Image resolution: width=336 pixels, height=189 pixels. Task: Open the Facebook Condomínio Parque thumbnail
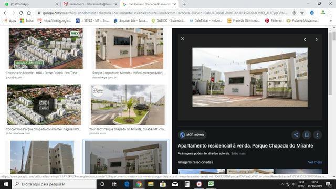pos(44,104)
